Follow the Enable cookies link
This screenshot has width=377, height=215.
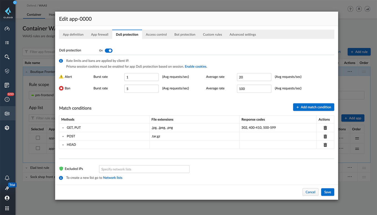[x=195, y=66]
